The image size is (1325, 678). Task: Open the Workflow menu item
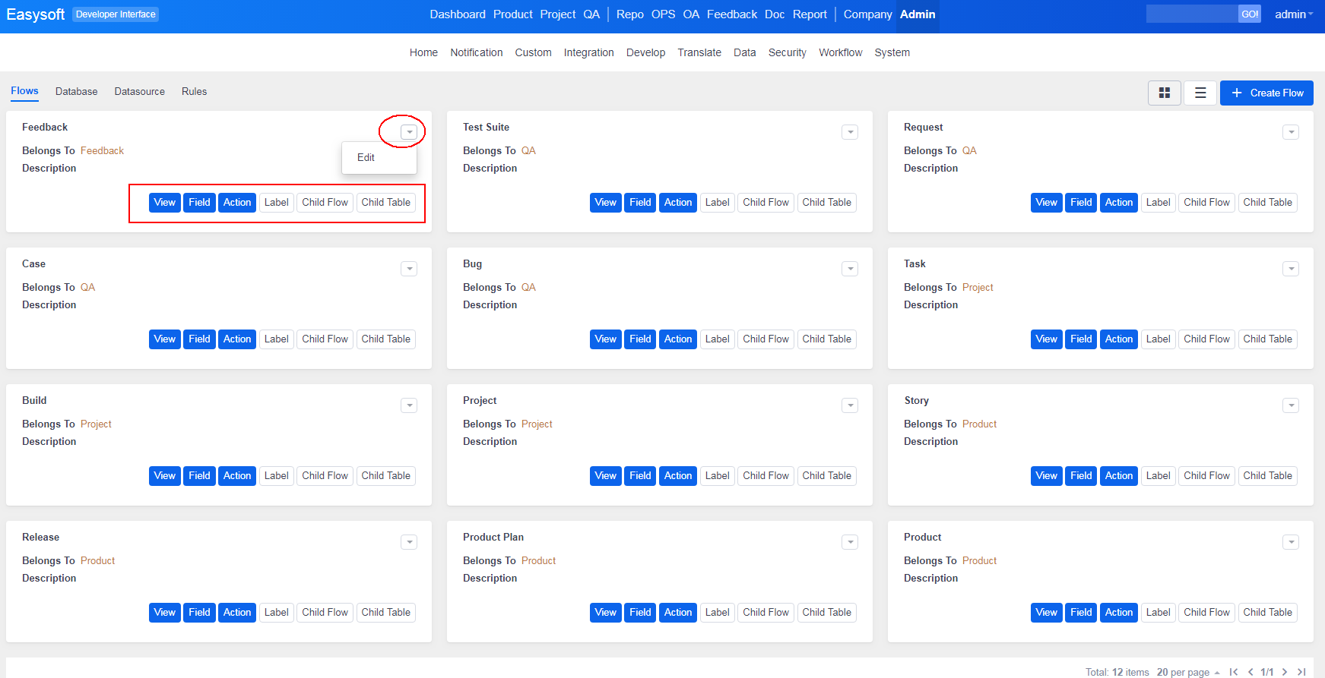tap(840, 52)
